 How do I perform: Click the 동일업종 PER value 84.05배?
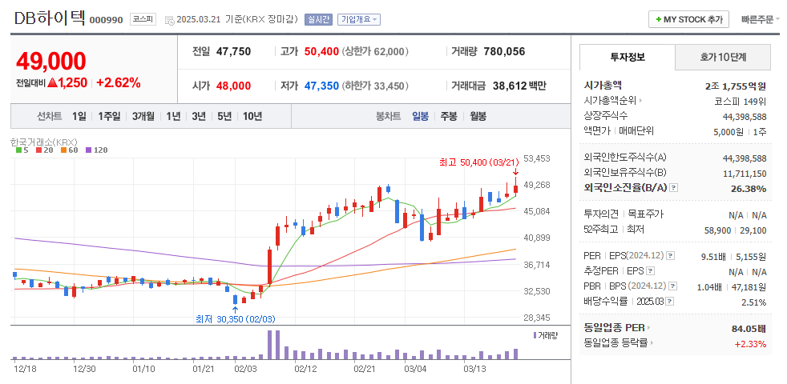[749, 329]
